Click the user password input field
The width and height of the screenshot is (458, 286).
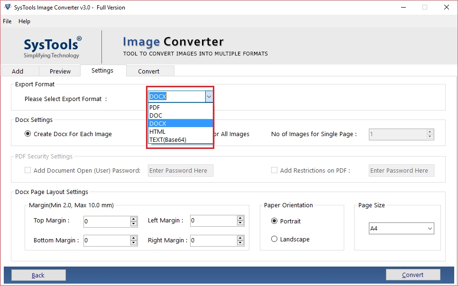pyautogui.click(x=181, y=171)
